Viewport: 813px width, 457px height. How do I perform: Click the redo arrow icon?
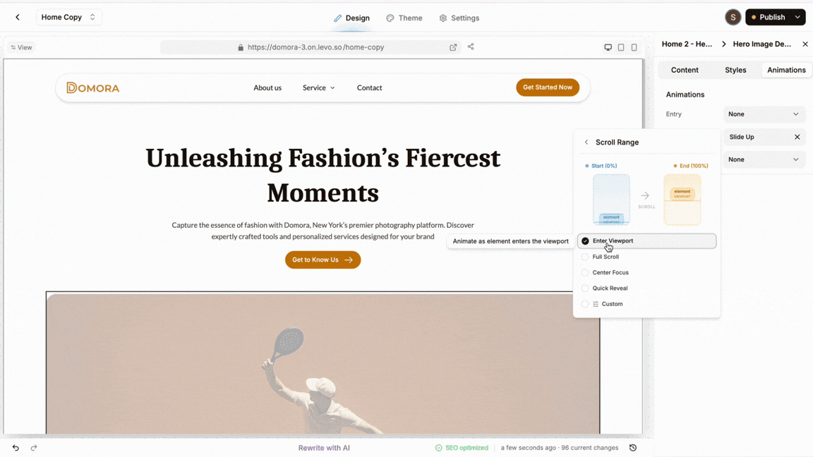pos(34,448)
